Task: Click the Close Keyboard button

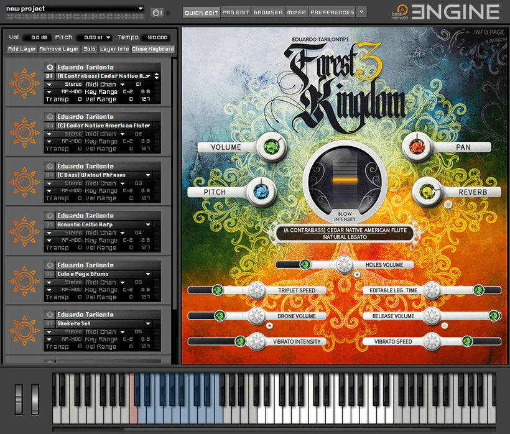Action: pyautogui.click(x=153, y=49)
